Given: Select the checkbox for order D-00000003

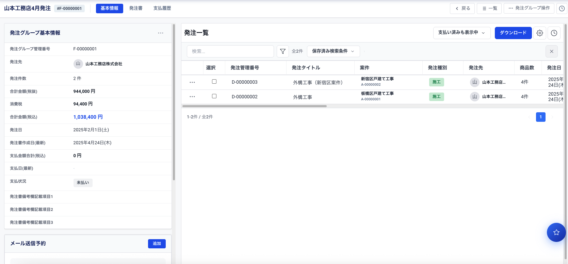Looking at the screenshot, I should click(214, 82).
